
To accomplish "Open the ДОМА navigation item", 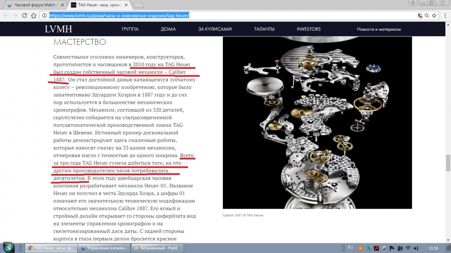I will (168, 29).
